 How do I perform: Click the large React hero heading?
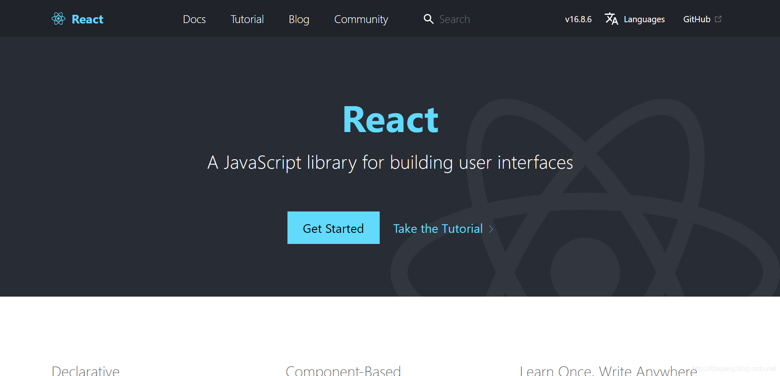coord(390,120)
